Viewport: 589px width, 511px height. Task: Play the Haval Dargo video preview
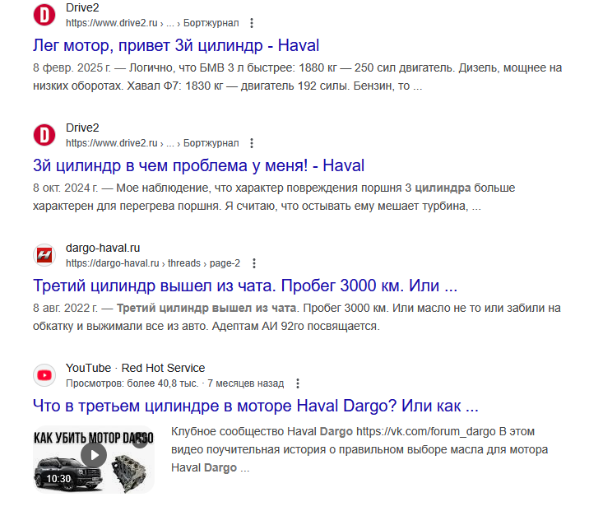(x=94, y=455)
